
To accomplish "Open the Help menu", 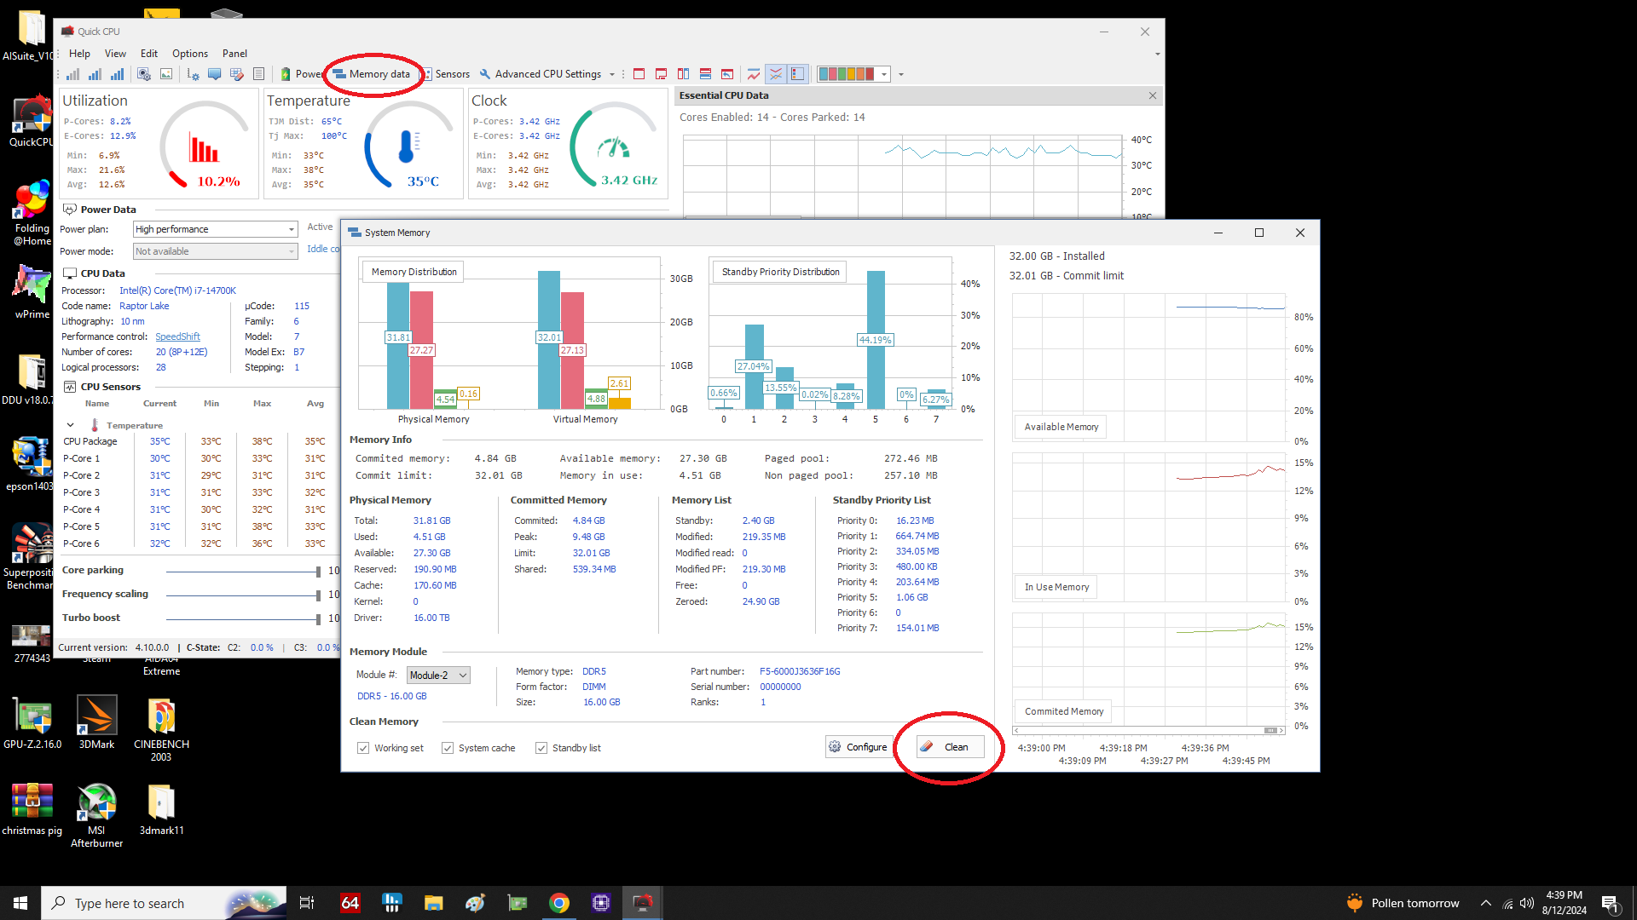I will click(x=79, y=53).
